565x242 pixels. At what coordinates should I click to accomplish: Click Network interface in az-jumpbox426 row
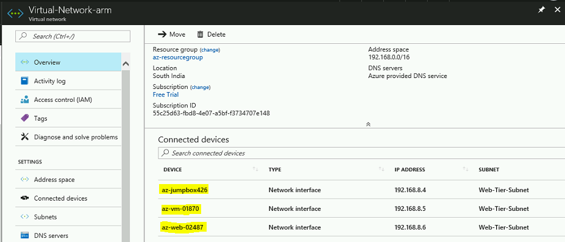[x=294, y=190]
